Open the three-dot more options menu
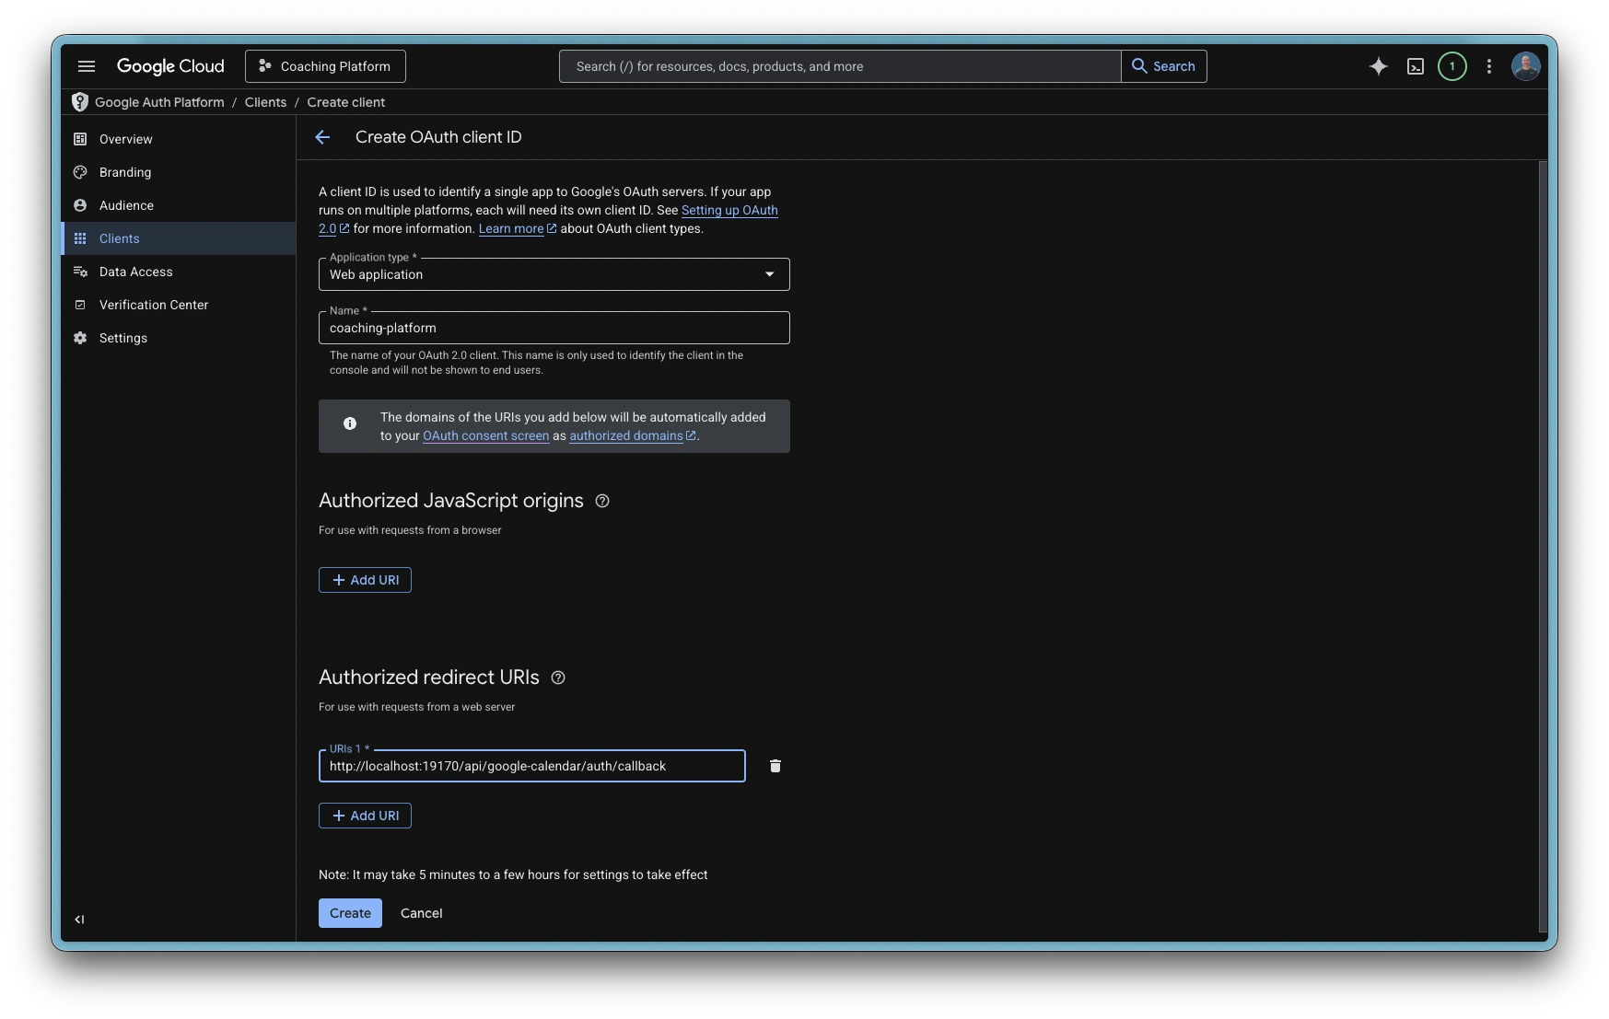This screenshot has width=1609, height=1019. [x=1489, y=66]
